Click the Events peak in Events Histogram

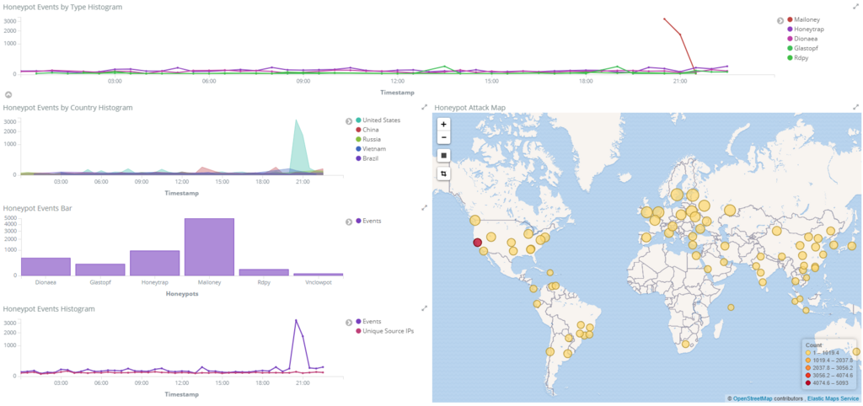[296, 320]
